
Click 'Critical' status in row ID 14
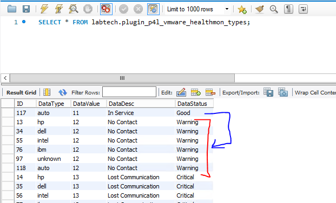point(194,177)
